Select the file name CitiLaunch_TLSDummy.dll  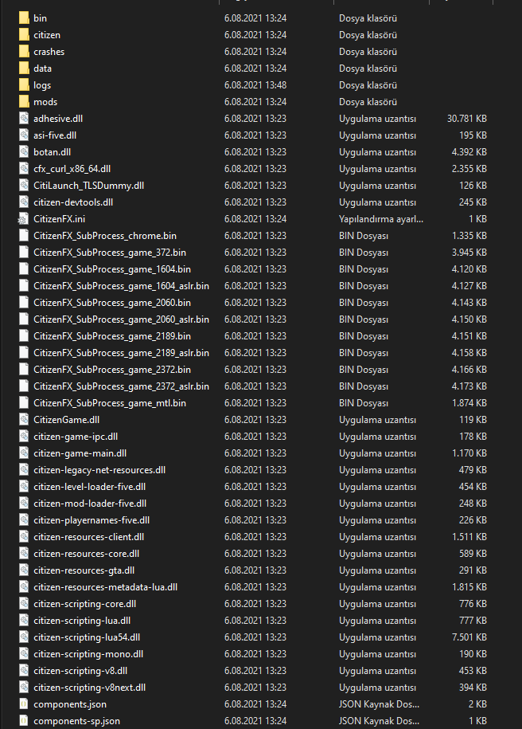coord(88,186)
